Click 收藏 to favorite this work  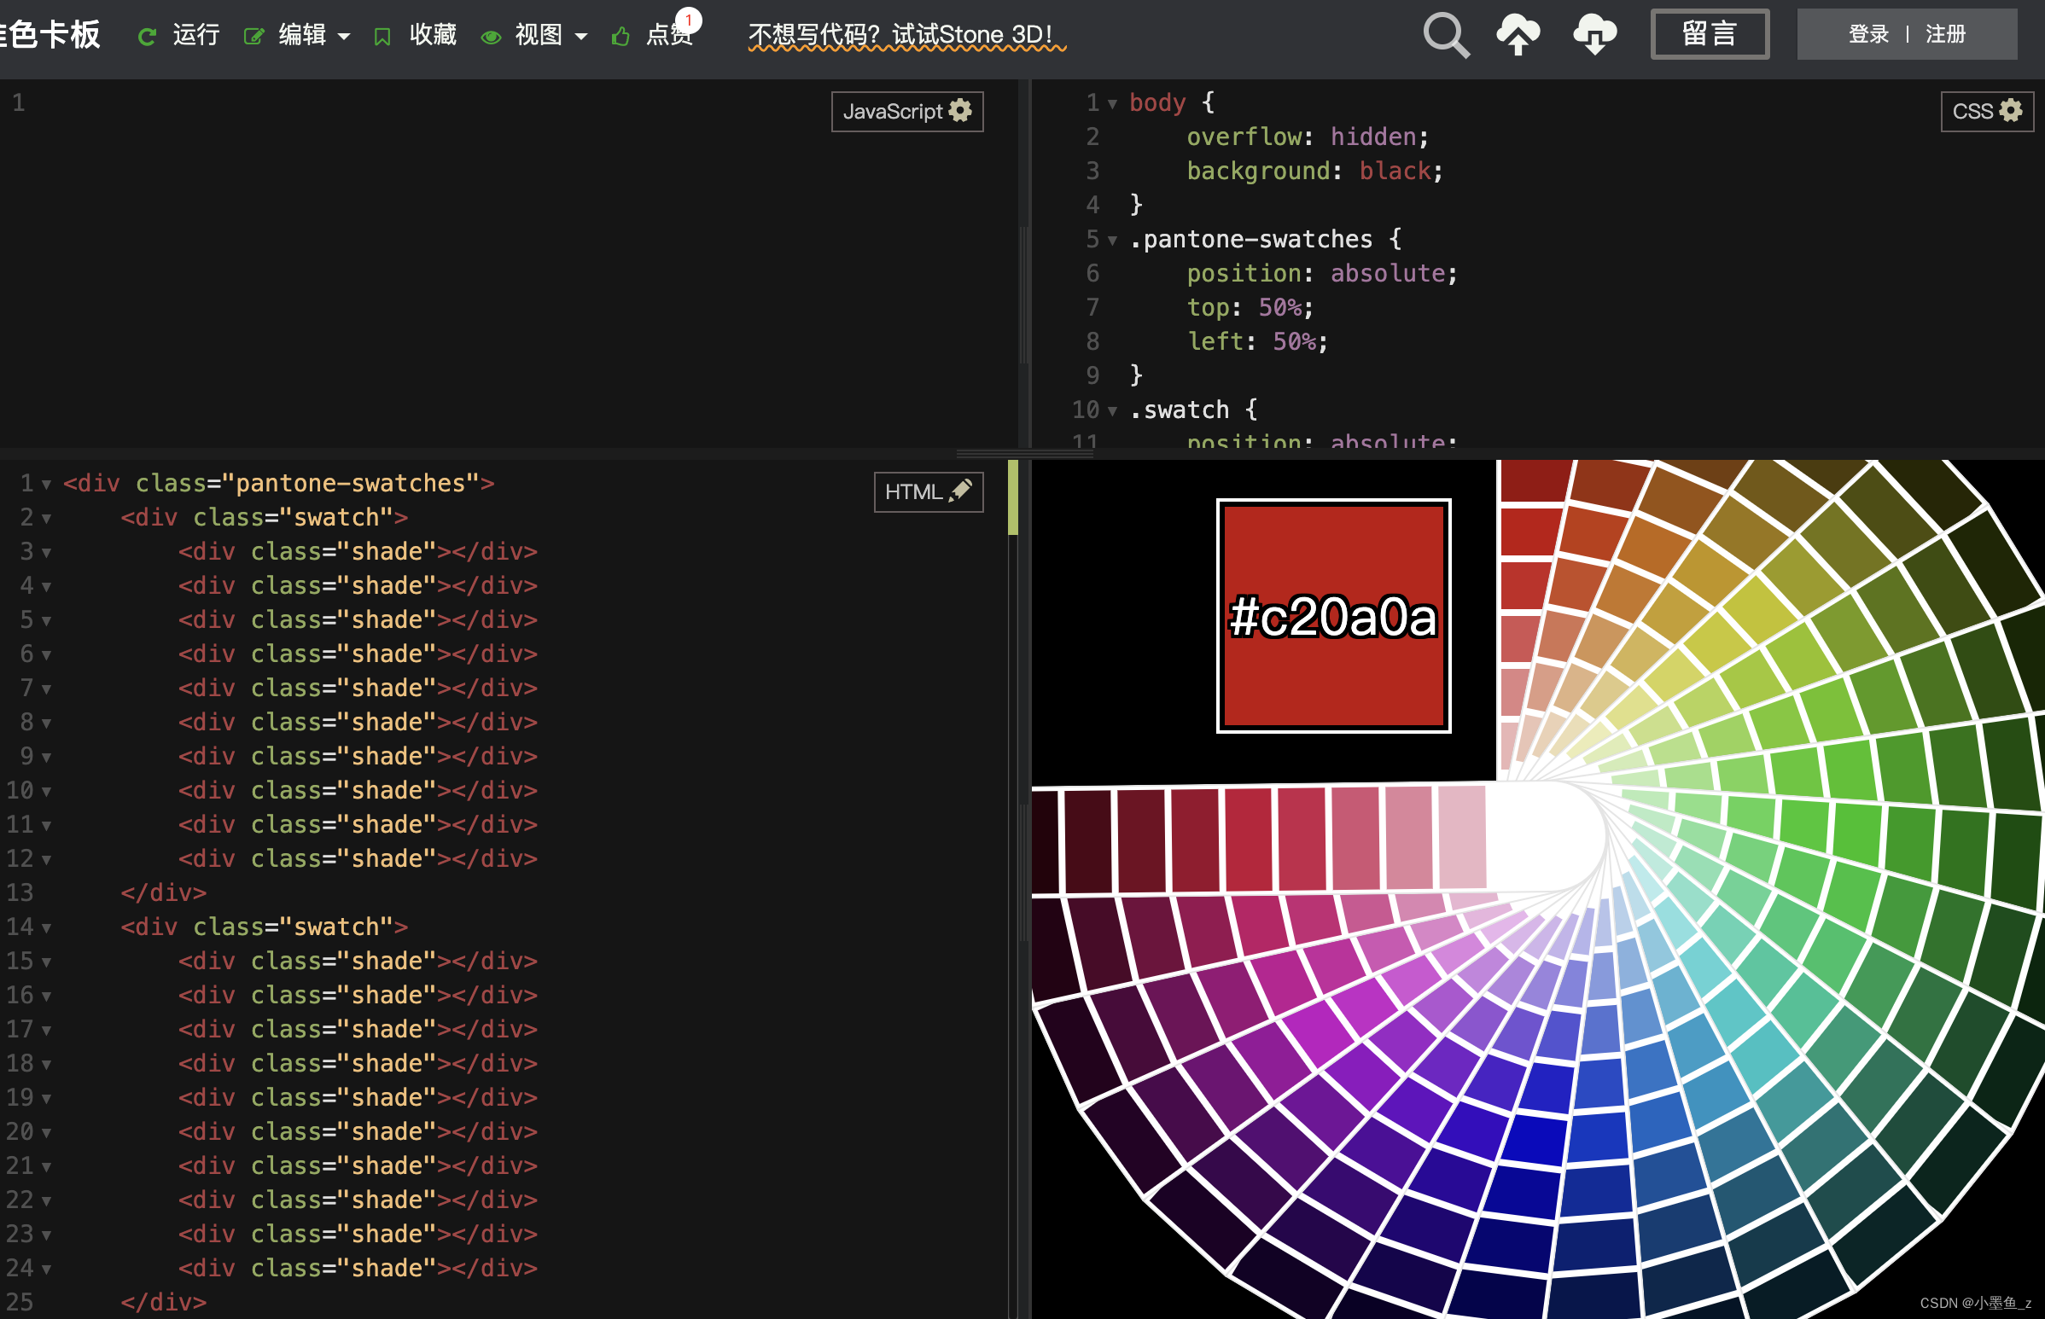tap(433, 35)
